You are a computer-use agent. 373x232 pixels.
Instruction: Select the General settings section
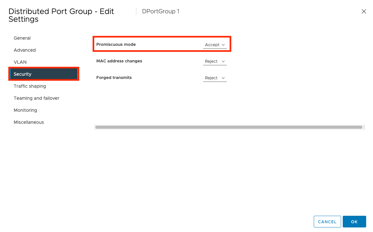pos(22,38)
